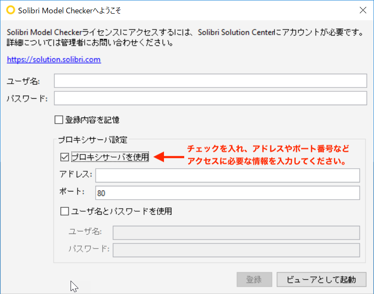Click the ポート: label text
Viewport: 374px width, 294px height.
click(x=72, y=191)
